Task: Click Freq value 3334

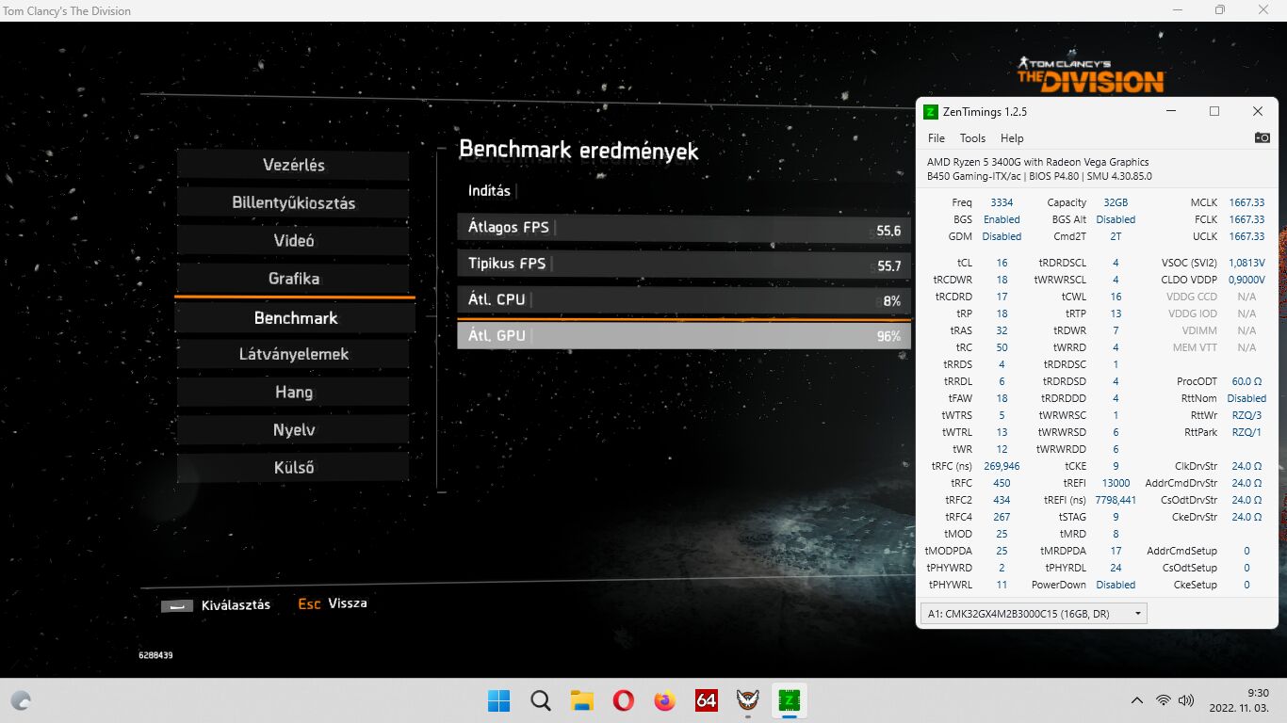Action: pyautogui.click(x=1002, y=202)
